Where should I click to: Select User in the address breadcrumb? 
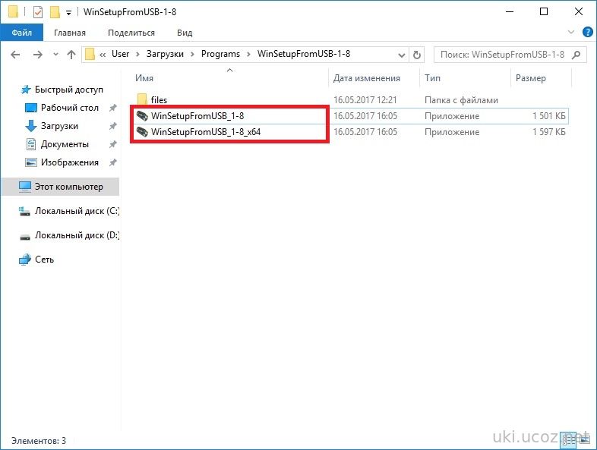120,54
